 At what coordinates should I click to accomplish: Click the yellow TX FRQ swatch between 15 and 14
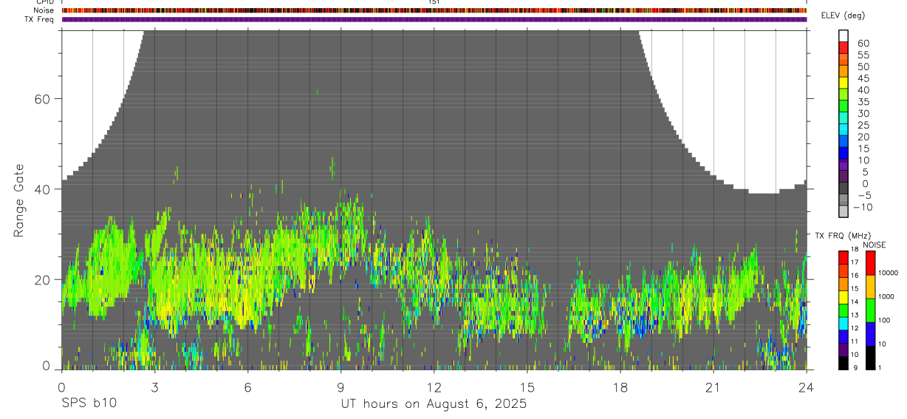(x=843, y=296)
